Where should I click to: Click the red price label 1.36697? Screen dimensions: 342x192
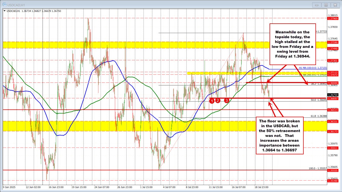(333, 98)
